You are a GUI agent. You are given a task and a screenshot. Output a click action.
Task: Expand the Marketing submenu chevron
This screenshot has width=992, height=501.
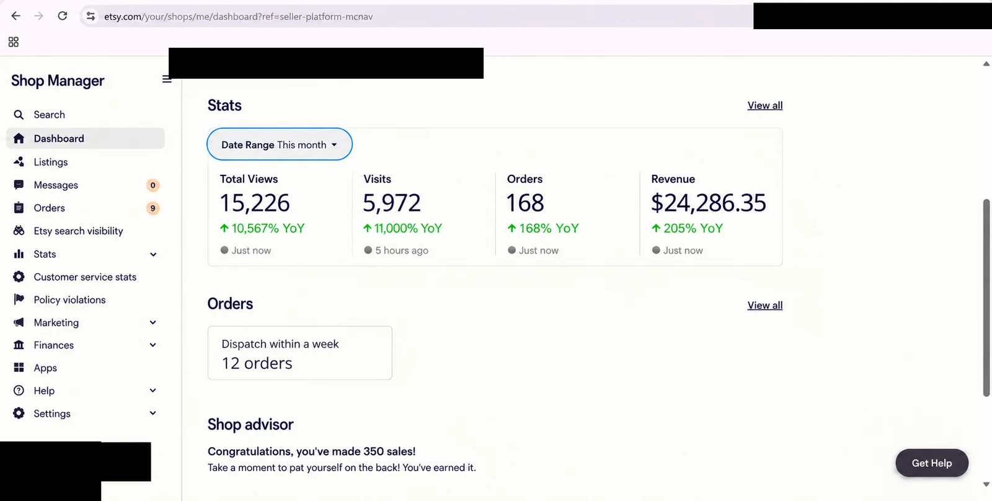pos(153,322)
